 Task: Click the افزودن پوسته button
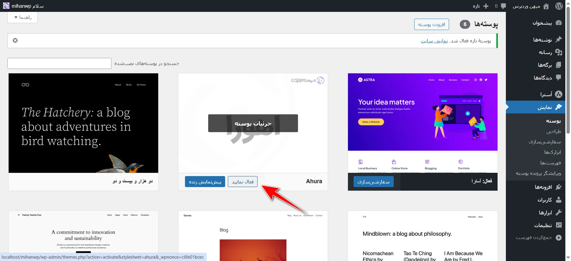point(432,24)
